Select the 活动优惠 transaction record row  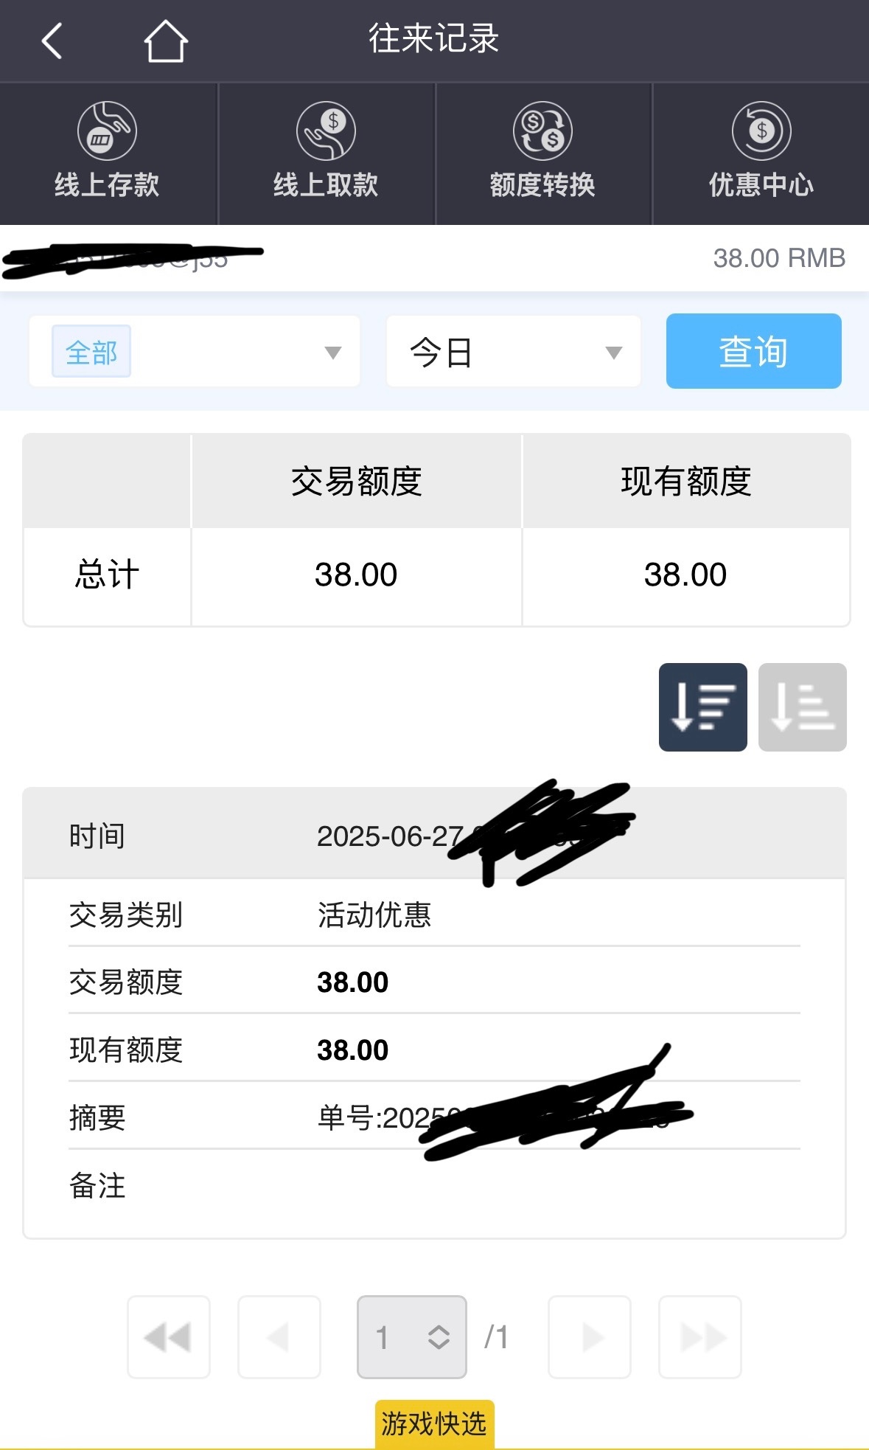point(434,915)
